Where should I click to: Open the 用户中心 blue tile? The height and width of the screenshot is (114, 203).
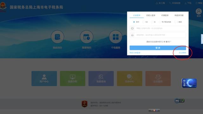tap(44, 79)
